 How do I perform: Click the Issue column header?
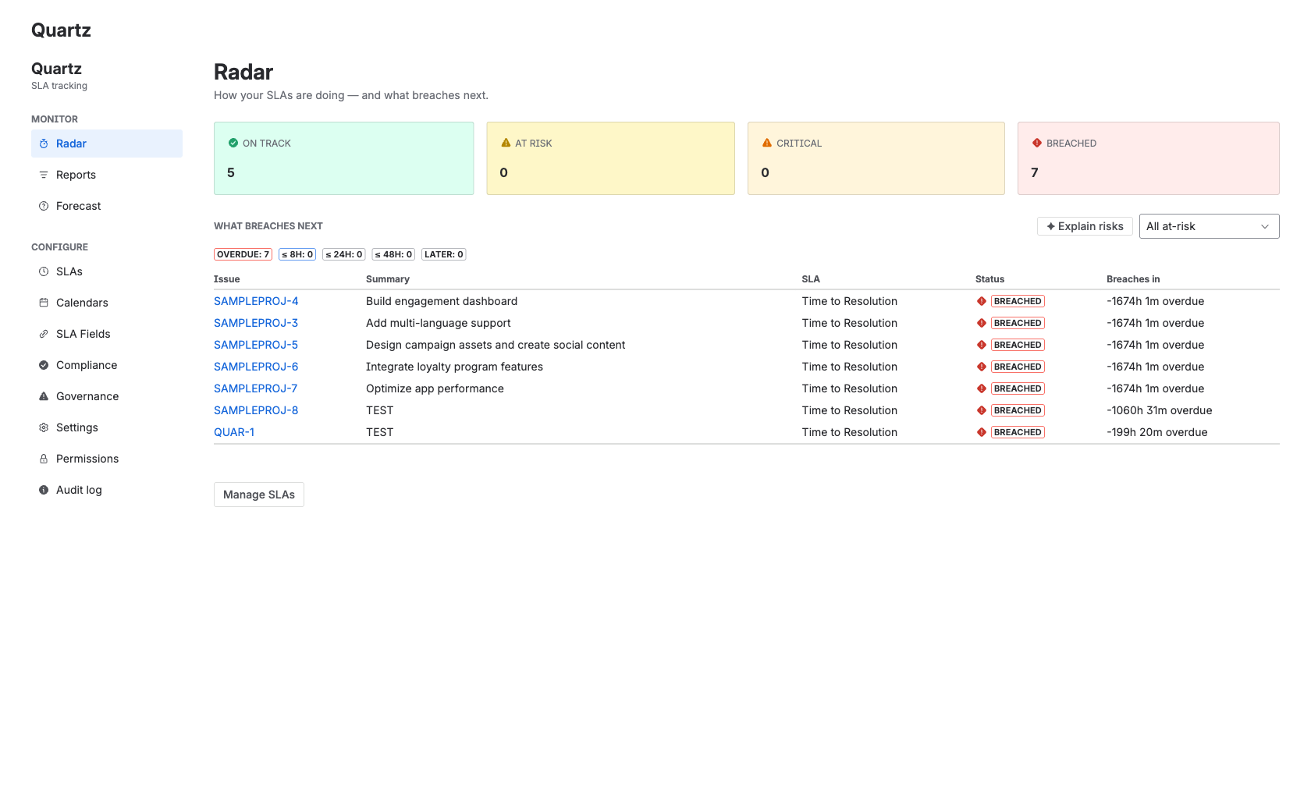[227, 279]
